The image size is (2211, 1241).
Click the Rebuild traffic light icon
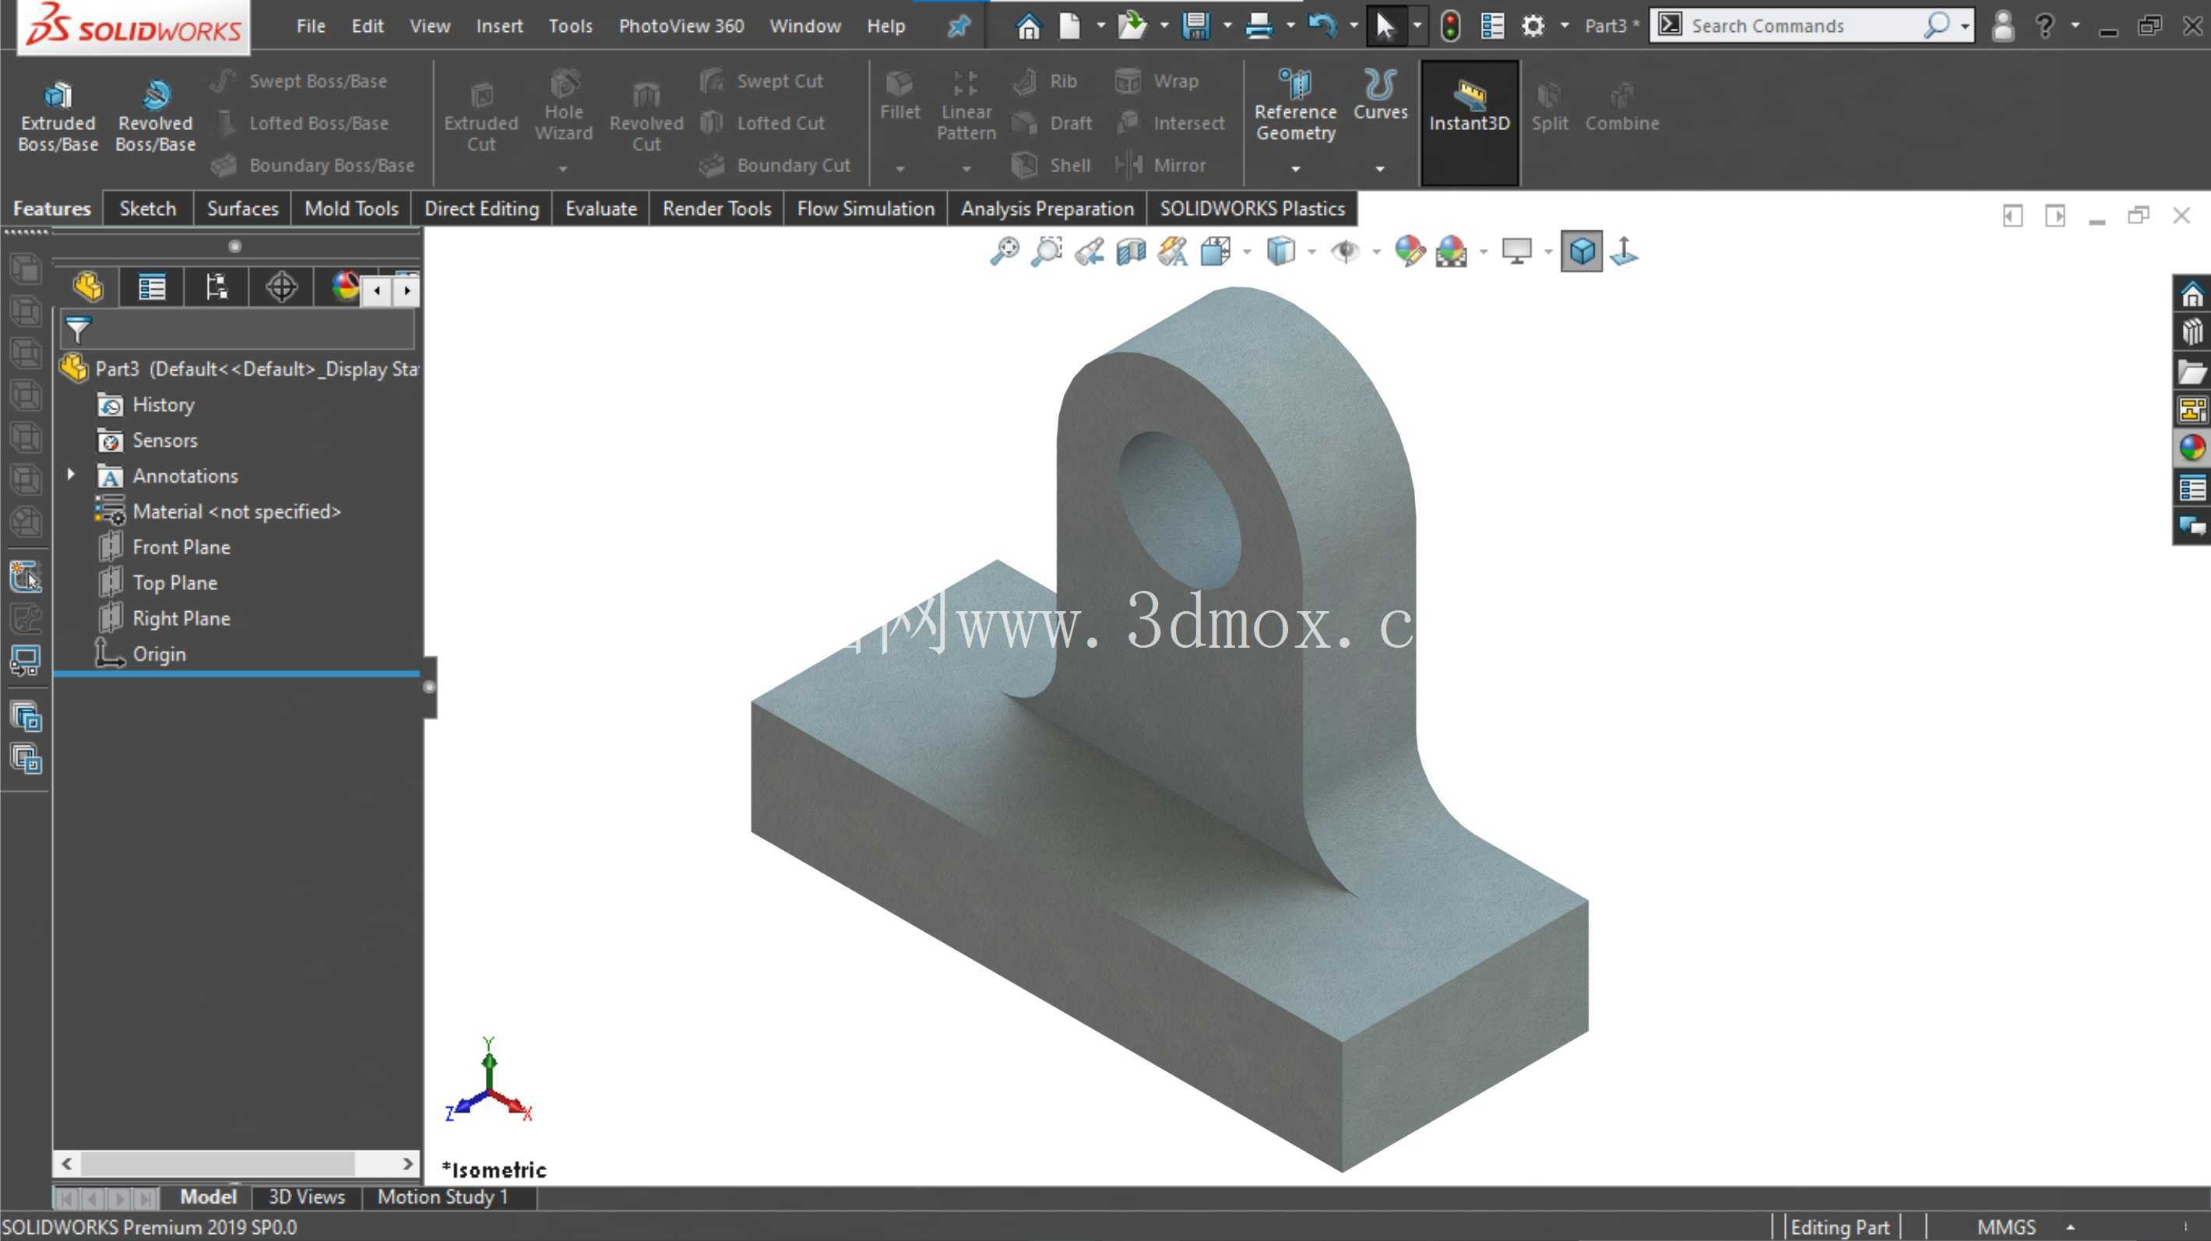(x=1449, y=26)
